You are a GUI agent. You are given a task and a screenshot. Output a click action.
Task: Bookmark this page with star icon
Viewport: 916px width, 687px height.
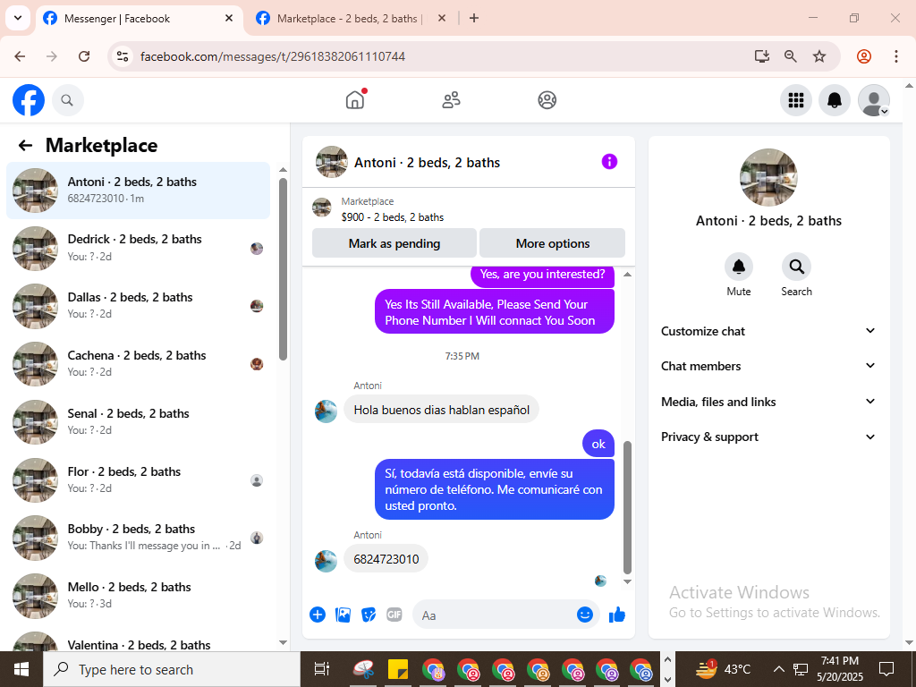(819, 56)
